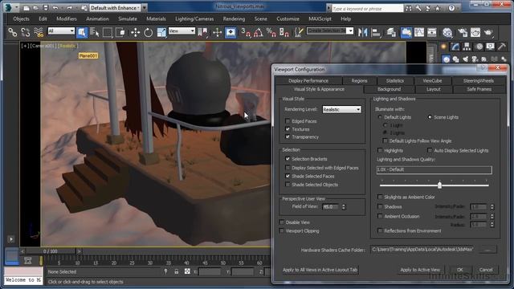Click the keyword search field
Viewport: 514px width, 289px height.
367,9
